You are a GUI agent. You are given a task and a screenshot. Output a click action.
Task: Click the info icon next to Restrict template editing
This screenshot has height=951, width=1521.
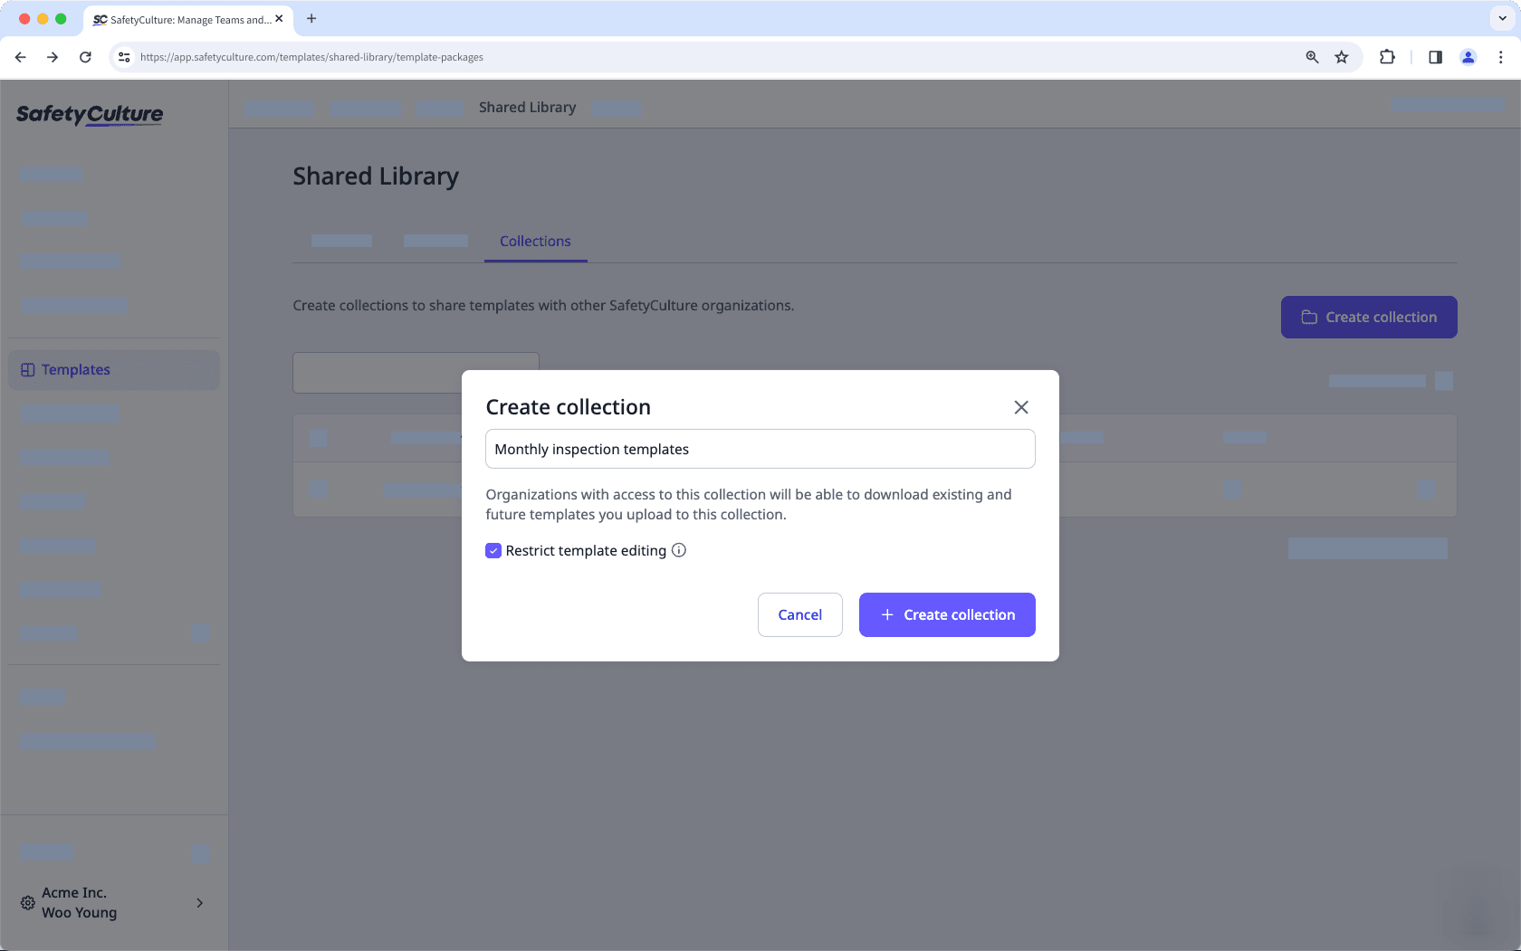[680, 550]
